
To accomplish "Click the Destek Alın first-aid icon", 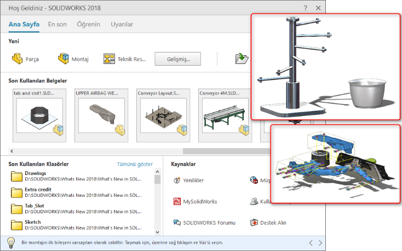I will pos(254,223).
